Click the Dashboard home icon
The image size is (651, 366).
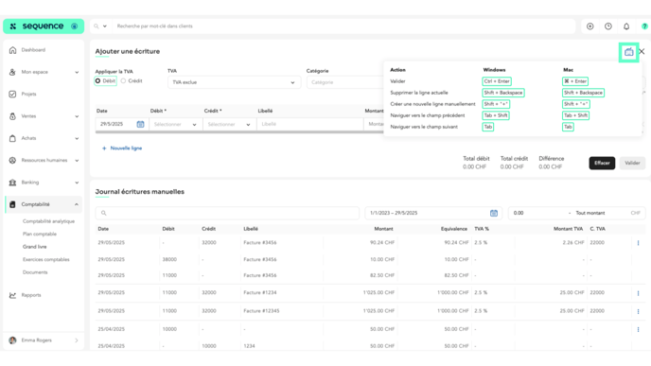click(x=13, y=50)
